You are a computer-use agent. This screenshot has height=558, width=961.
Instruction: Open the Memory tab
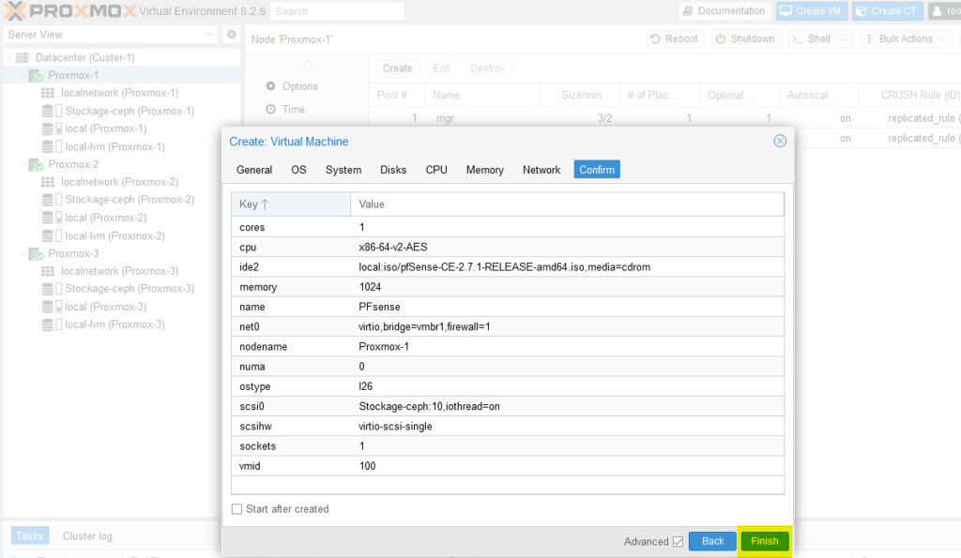tap(485, 170)
